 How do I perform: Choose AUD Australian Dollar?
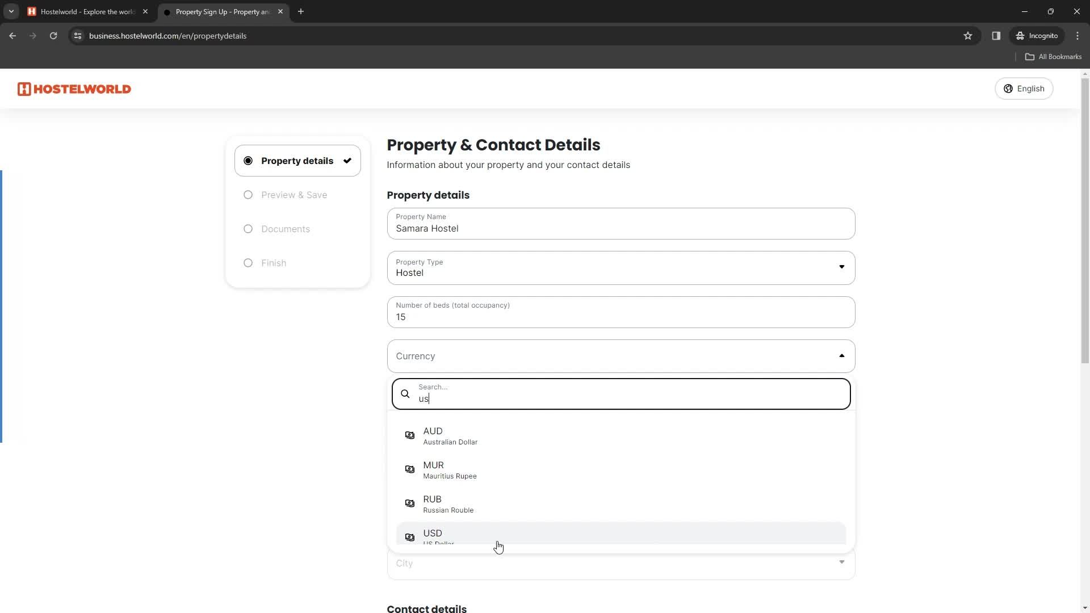[x=621, y=436]
